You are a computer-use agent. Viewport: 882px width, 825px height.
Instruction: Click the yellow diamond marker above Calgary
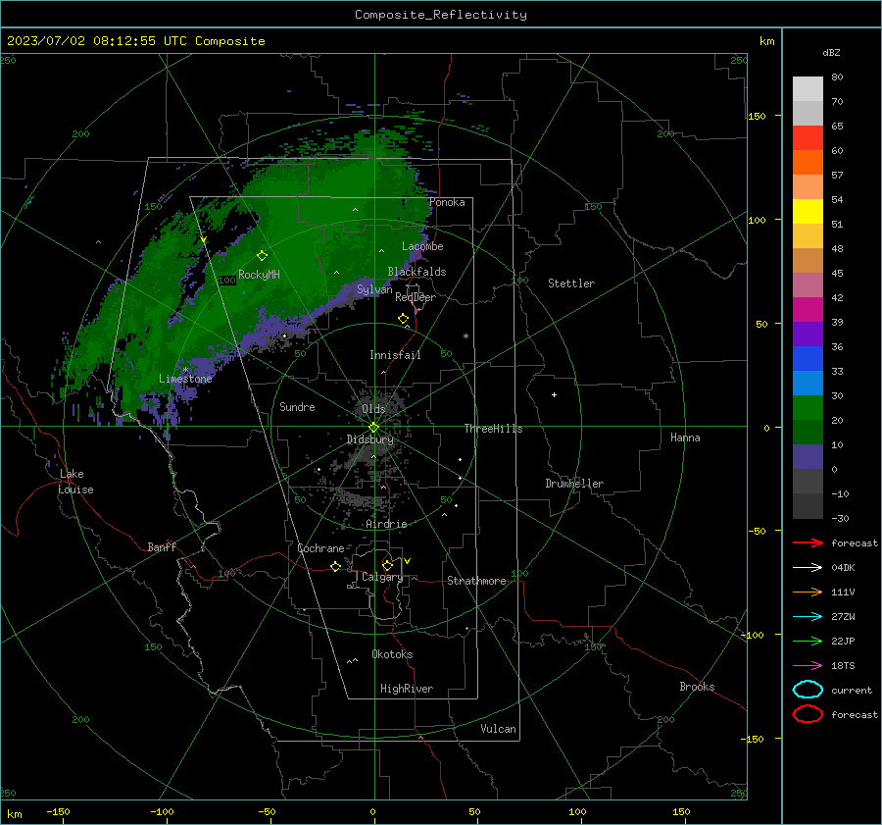pyautogui.click(x=387, y=565)
